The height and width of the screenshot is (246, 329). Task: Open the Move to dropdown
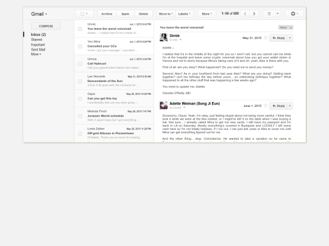tap(166, 14)
